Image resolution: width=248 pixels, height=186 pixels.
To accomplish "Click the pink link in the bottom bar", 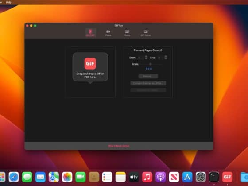I will [119, 146].
